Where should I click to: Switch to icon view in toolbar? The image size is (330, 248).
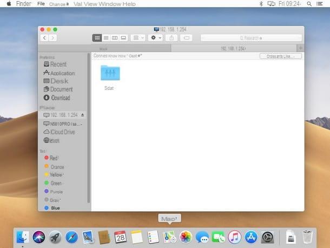click(x=97, y=38)
